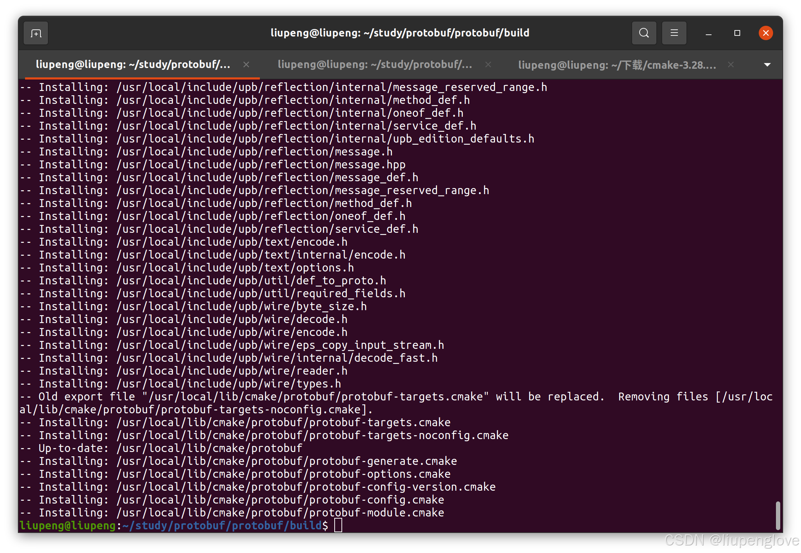801x553 pixels.
Task: Click the internal/method_def.h line
Action: coord(245,100)
